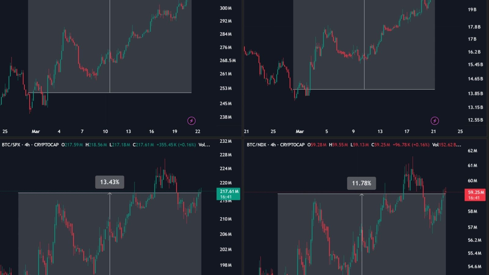Click the 15.45B price axis label
The width and height of the screenshot is (489, 275).
(x=476, y=65)
